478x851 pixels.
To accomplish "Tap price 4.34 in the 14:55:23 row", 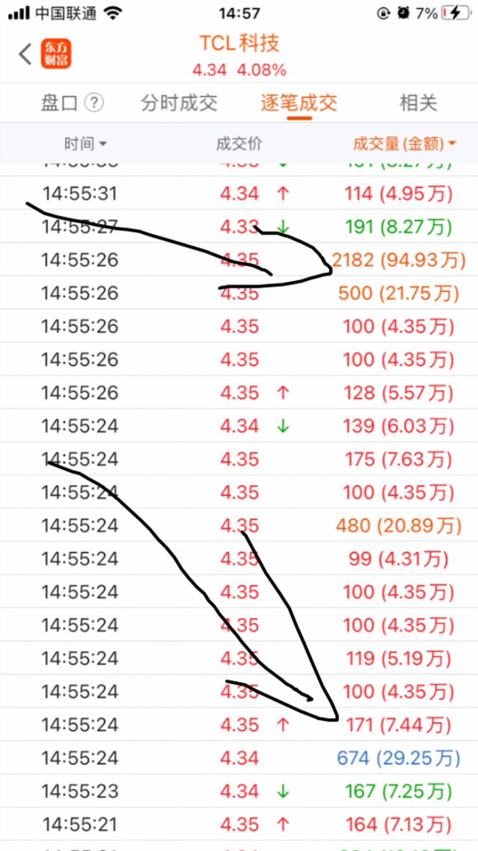I will [x=240, y=790].
